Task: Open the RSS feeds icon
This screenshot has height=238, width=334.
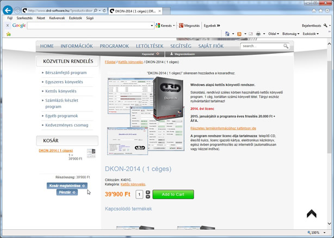Action: tap(239, 34)
